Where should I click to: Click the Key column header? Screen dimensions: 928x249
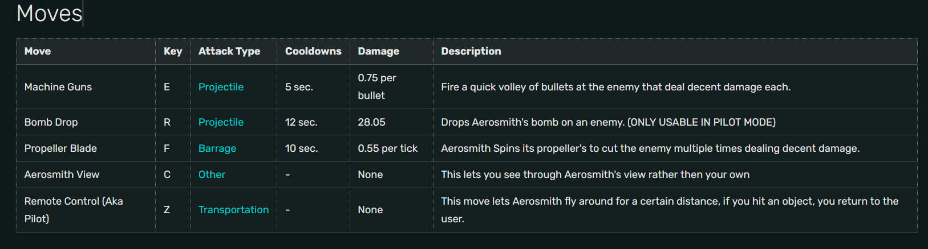click(173, 51)
